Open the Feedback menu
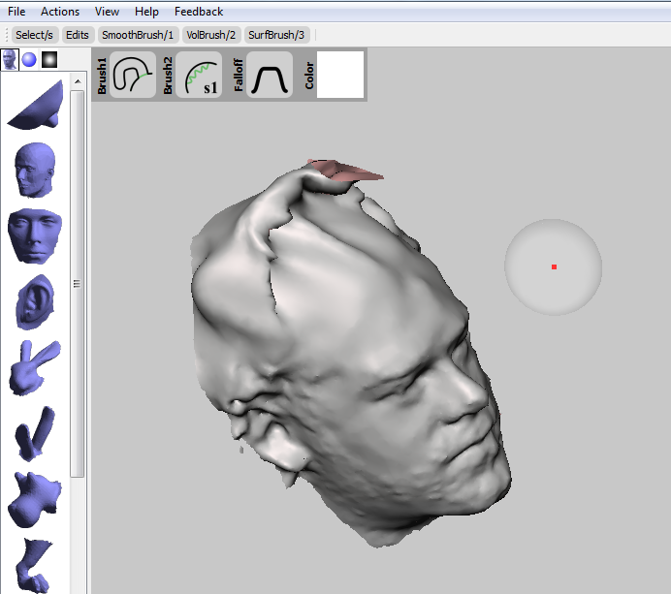Screen dimensions: 671x594 199,12
